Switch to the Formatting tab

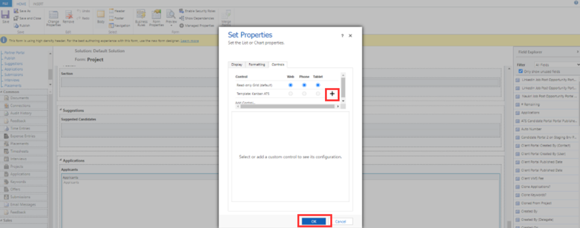point(257,64)
